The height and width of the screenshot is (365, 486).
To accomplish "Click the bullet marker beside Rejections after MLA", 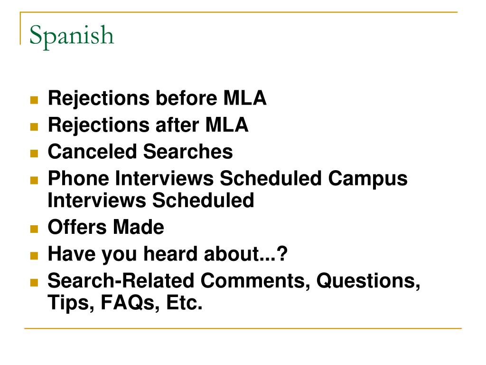I will 34,126.
